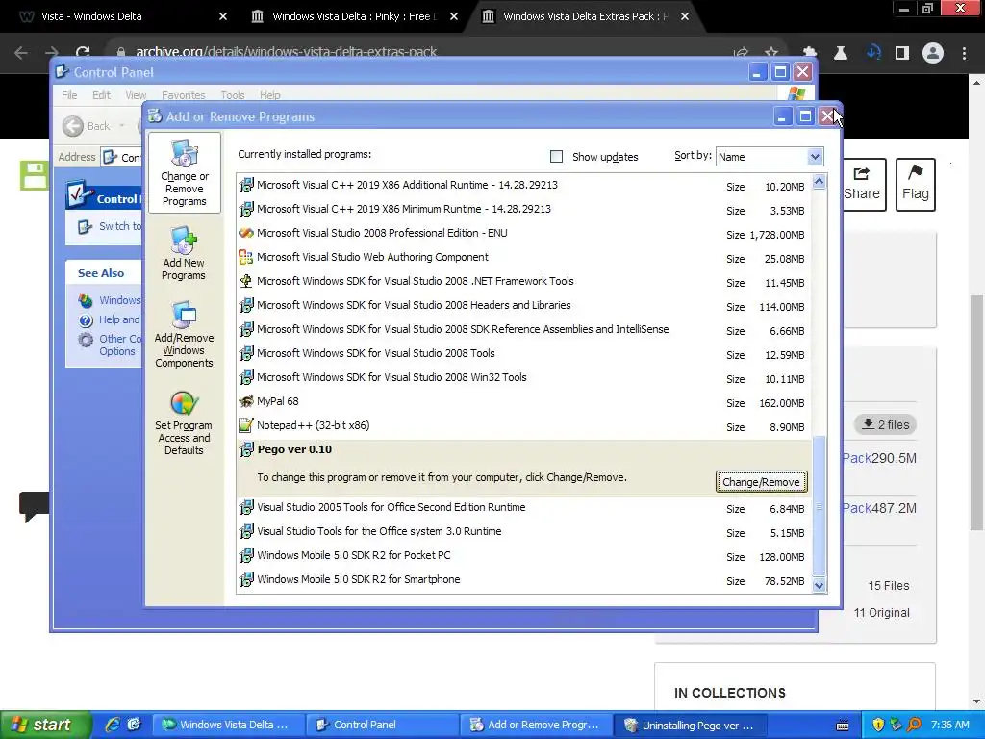
Task: Click Back button in Control Panel window
Action: [x=88, y=126]
